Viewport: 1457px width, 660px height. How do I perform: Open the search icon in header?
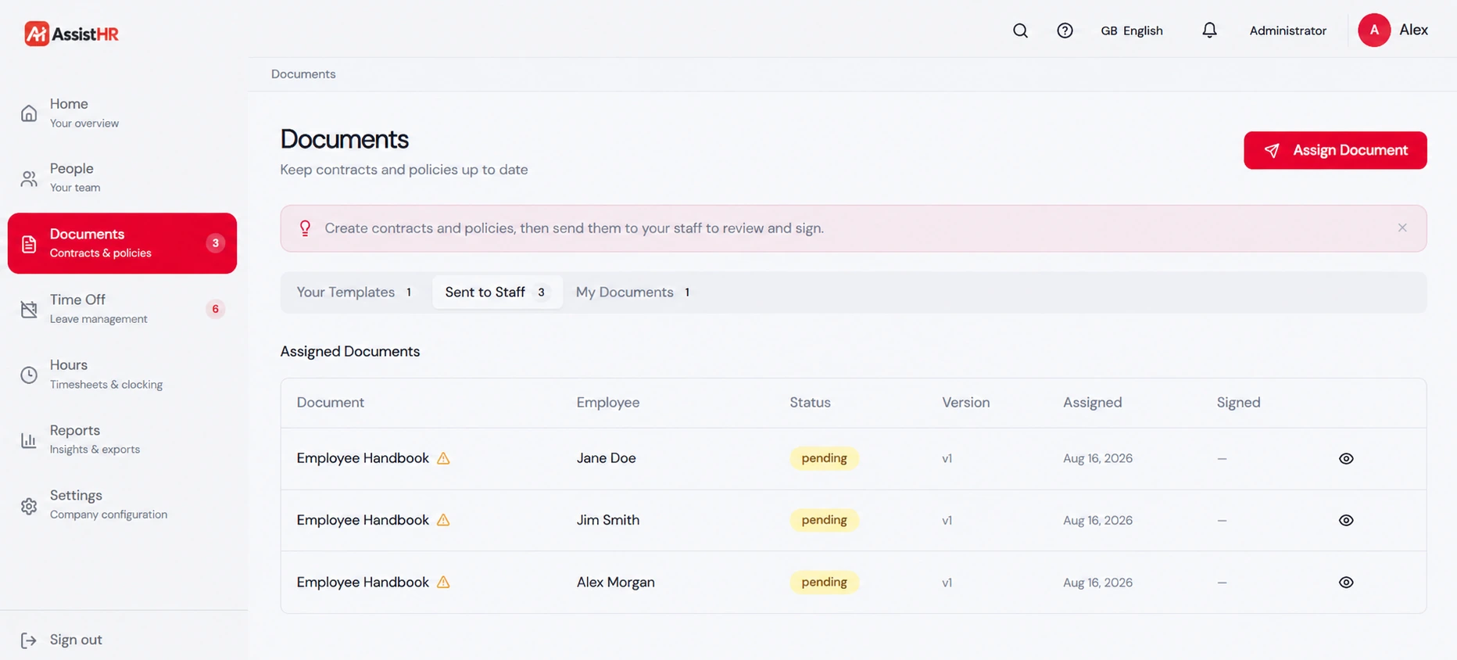coord(1020,30)
